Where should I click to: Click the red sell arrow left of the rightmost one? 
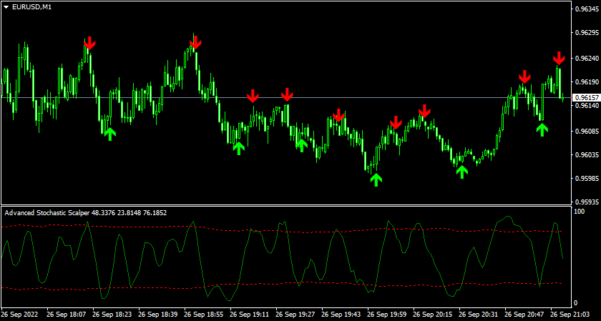coord(525,76)
